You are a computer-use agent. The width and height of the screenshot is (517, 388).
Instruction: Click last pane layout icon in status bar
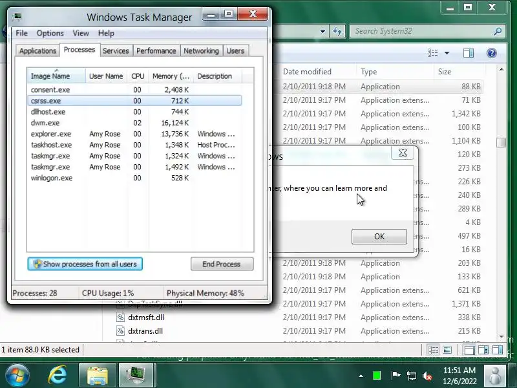point(498,350)
